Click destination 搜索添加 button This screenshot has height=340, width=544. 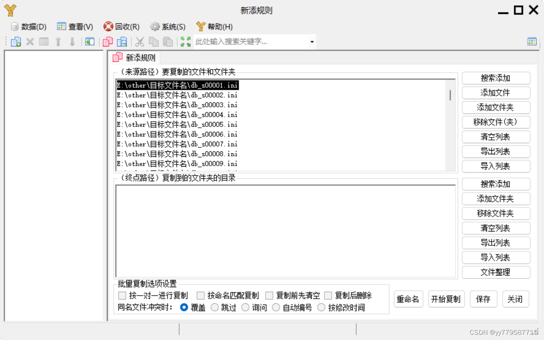point(496,184)
